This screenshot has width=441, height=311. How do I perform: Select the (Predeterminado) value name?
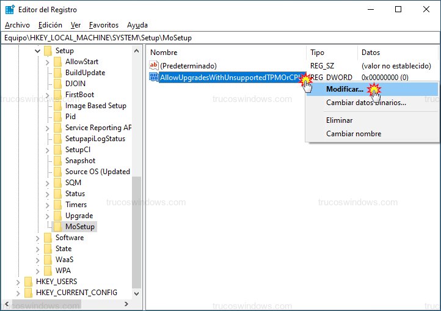(189, 66)
